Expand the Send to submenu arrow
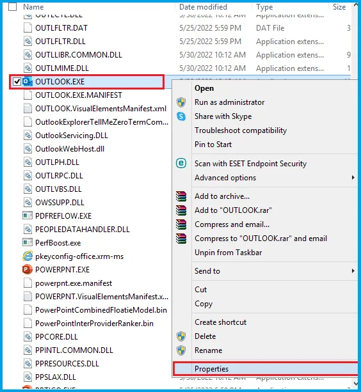The height and width of the screenshot is (392, 361). (353, 270)
